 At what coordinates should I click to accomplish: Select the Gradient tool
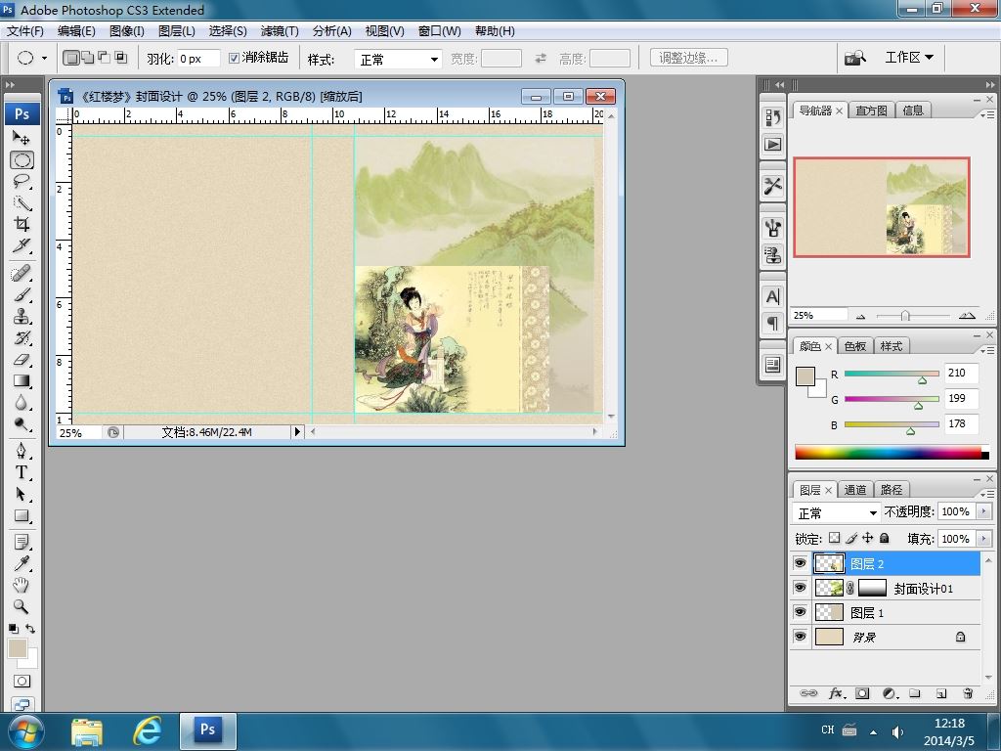coord(22,381)
